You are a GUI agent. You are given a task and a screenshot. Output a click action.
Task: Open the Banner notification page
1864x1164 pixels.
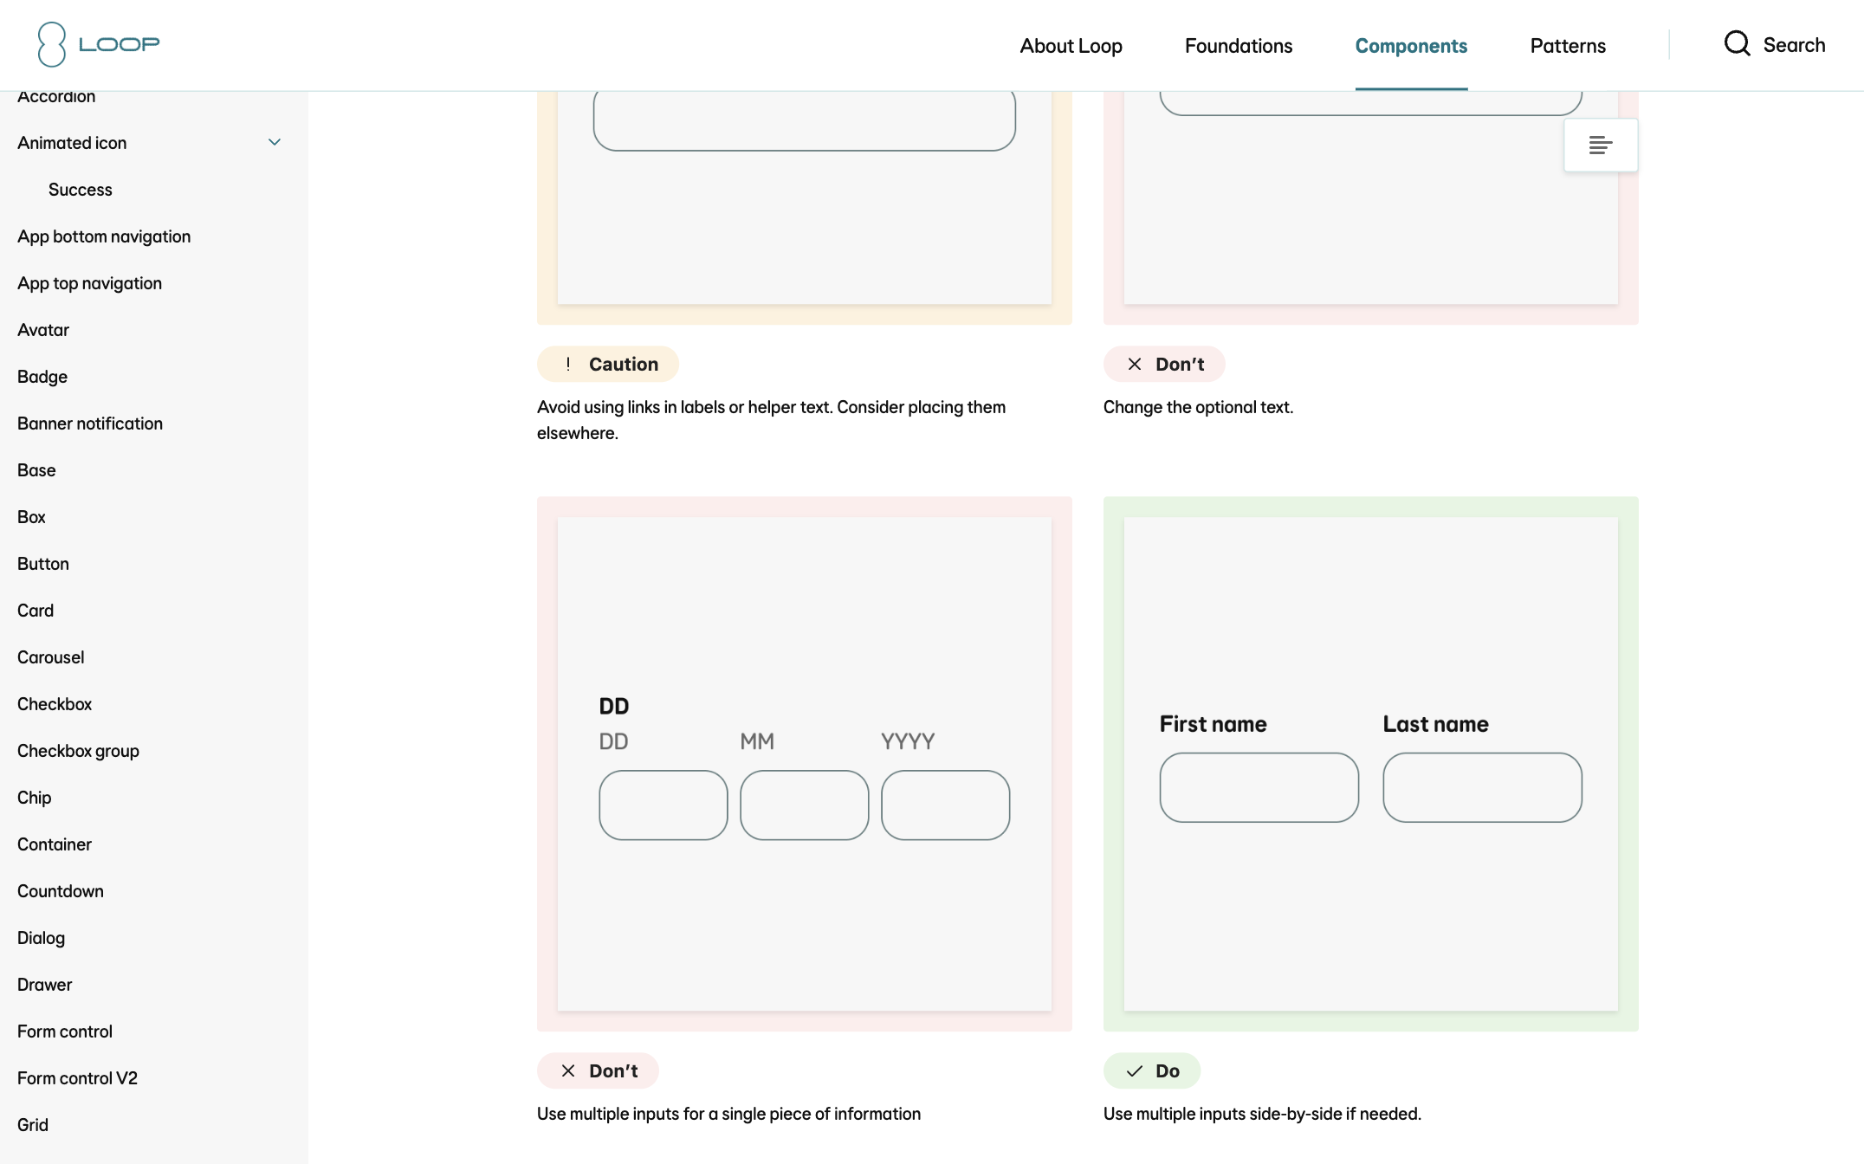(x=90, y=424)
